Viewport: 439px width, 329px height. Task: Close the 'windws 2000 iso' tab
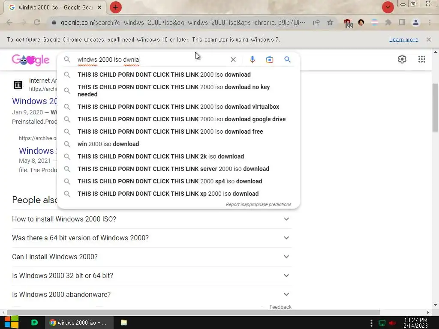[99, 8]
